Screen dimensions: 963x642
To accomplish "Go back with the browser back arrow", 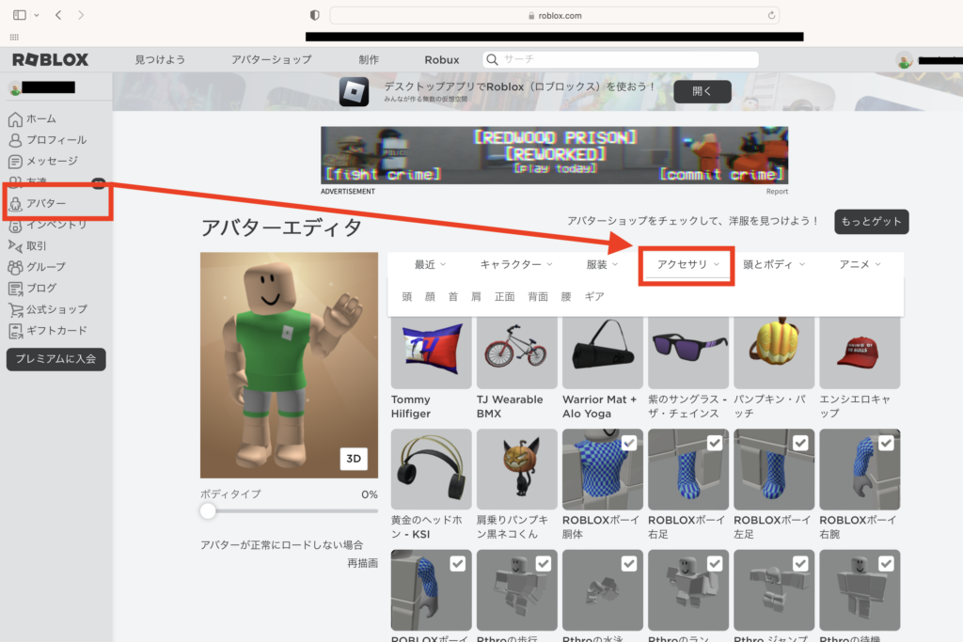I will coord(58,15).
